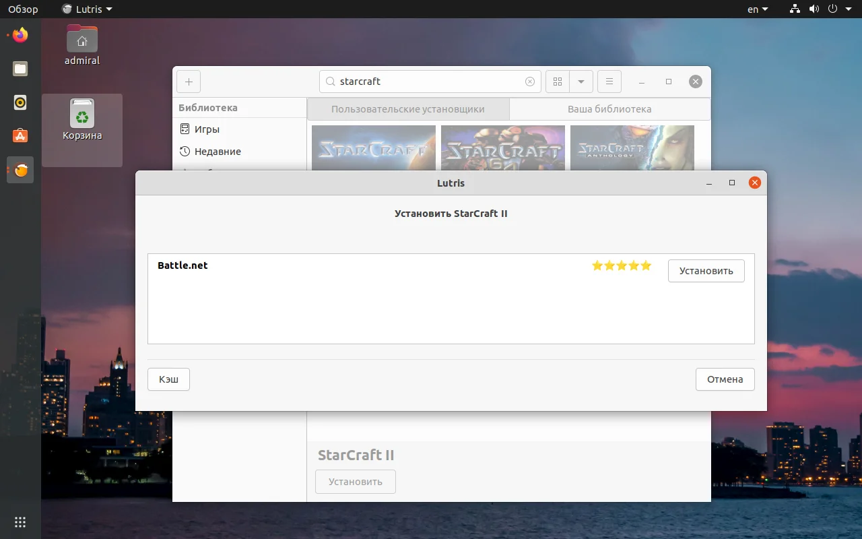862x539 pixels.
Task: Click the add game plus button
Action: (189, 82)
